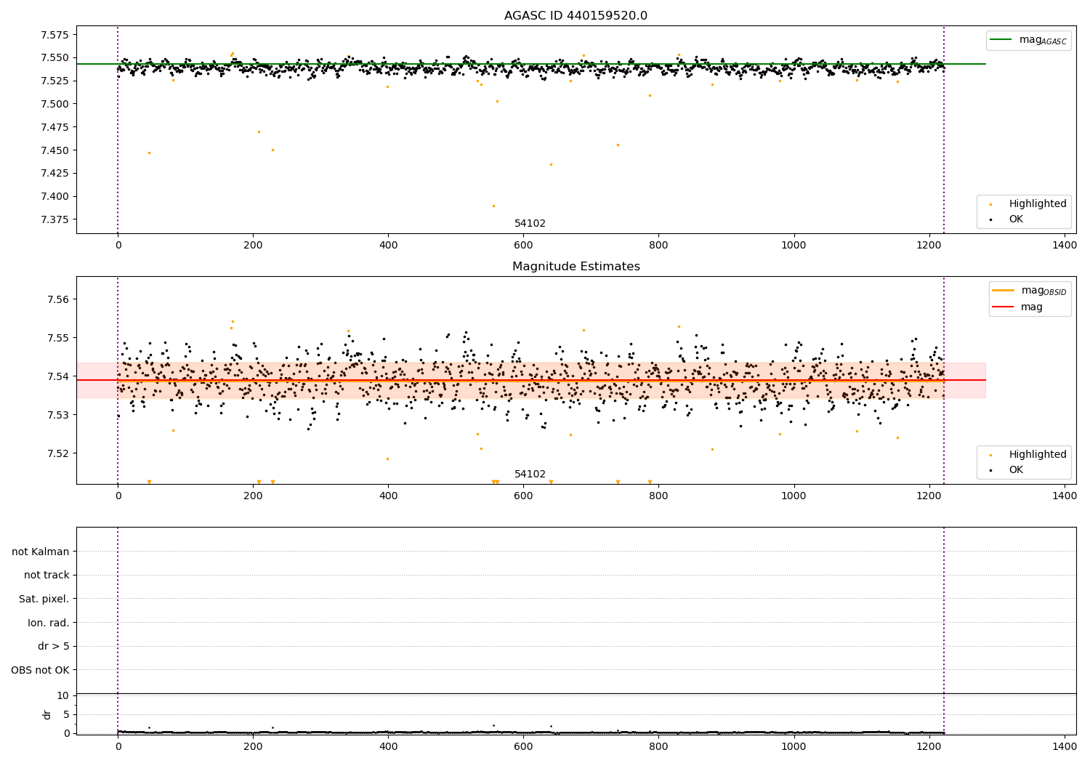Select the orange Highlighted marker in top legend
This screenshot has width=1090, height=763.
pyautogui.click(x=991, y=204)
